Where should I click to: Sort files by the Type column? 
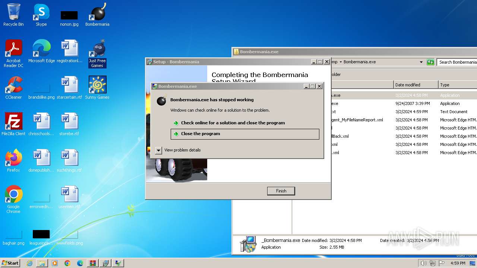[458, 85]
